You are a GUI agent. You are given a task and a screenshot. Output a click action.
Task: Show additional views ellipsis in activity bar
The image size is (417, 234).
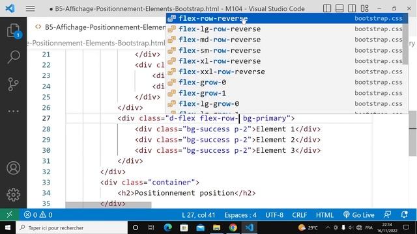click(x=13, y=111)
